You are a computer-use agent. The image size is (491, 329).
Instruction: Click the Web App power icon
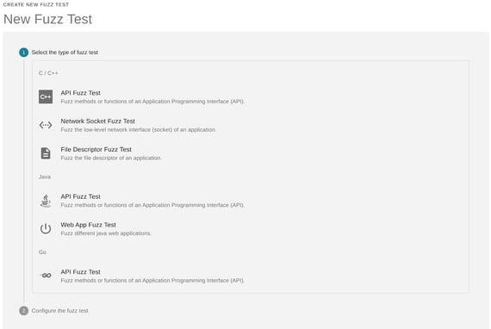click(46, 229)
